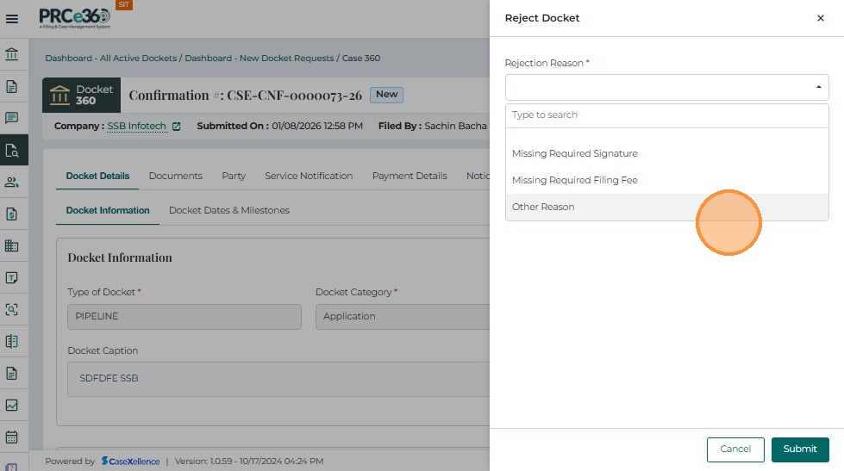Close the Reject Docket panel
The width and height of the screenshot is (844, 471).
[x=820, y=18]
